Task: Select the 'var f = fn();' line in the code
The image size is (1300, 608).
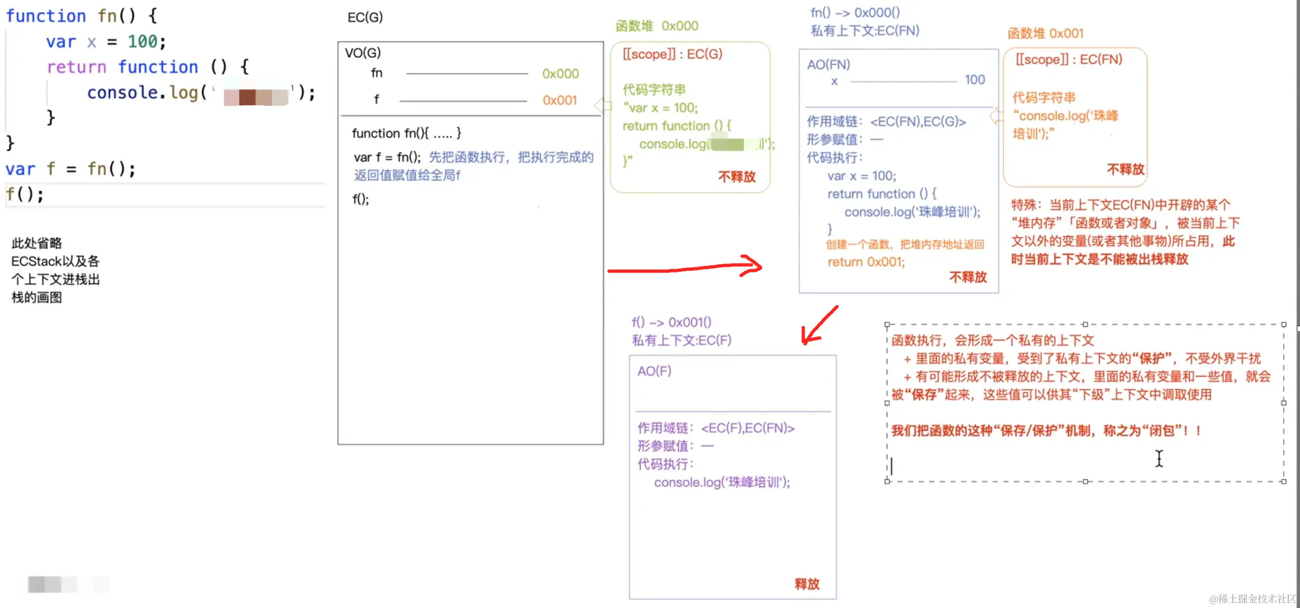Action: (x=70, y=169)
